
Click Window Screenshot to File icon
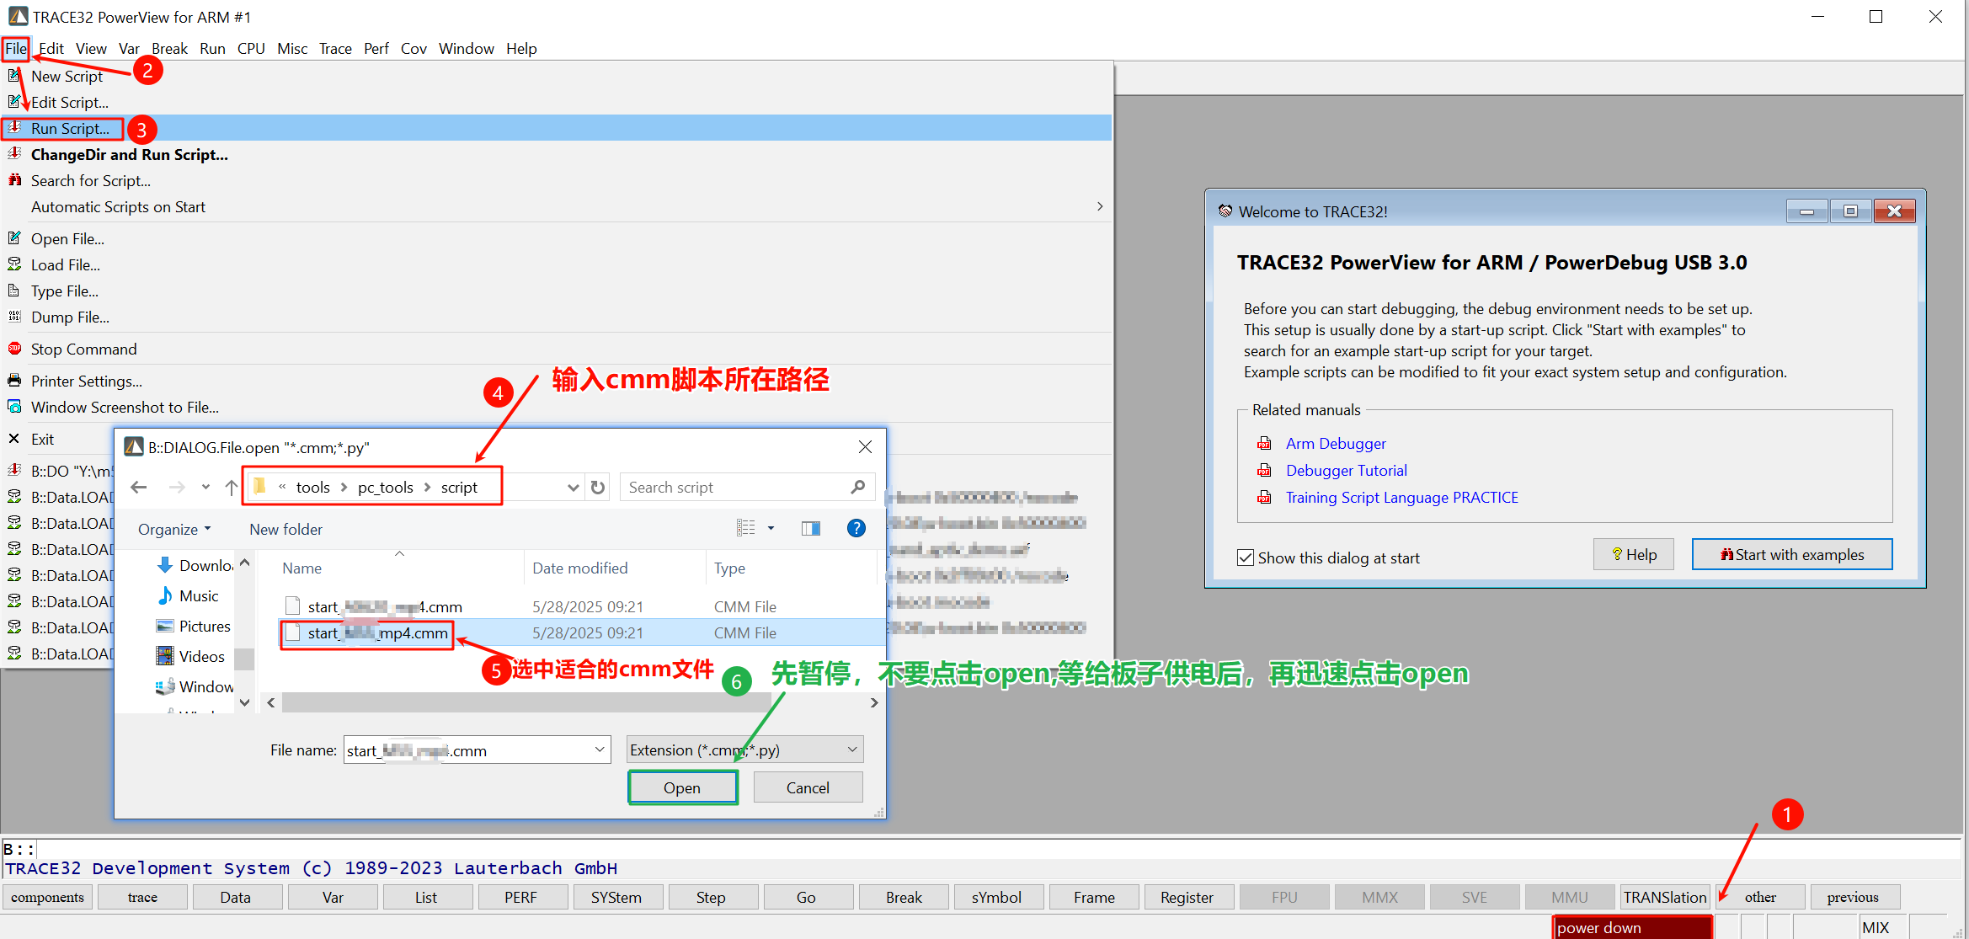[x=14, y=407]
